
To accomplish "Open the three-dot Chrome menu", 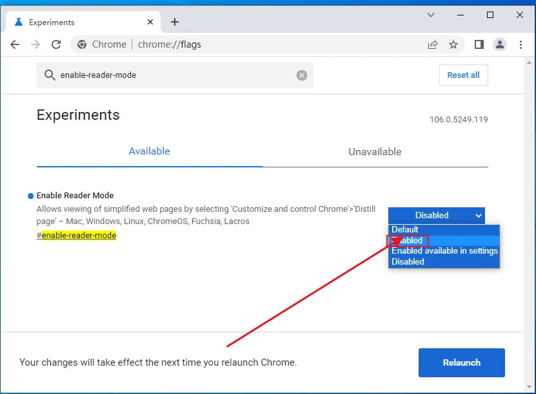I will click(521, 44).
